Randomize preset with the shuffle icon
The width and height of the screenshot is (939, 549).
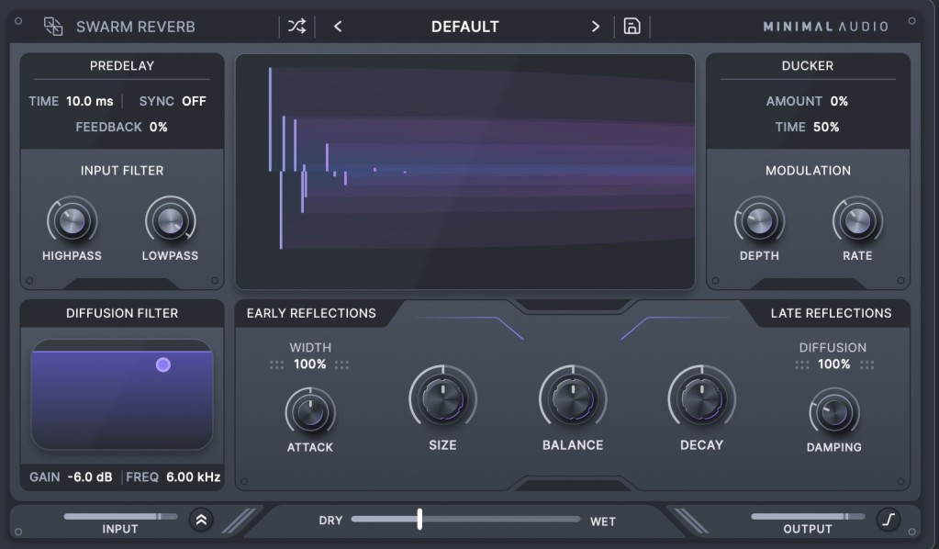(x=296, y=27)
